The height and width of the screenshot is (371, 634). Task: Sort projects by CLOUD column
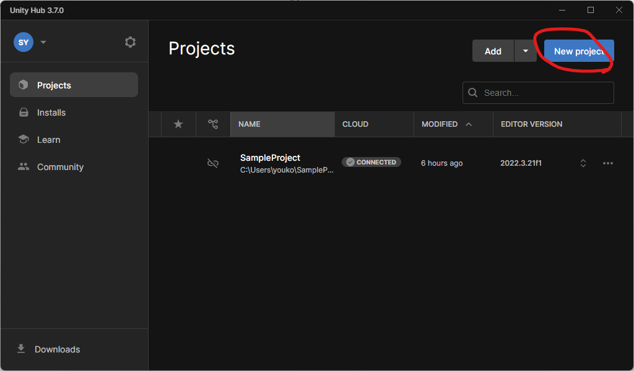(374, 124)
